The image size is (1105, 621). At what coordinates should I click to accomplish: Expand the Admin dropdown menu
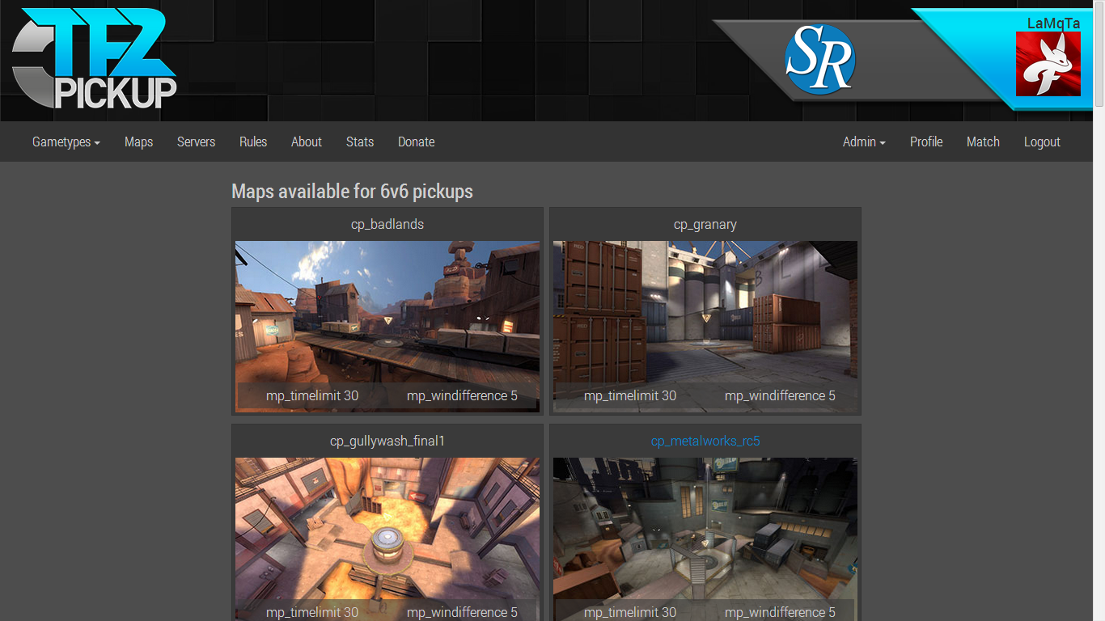tap(864, 142)
